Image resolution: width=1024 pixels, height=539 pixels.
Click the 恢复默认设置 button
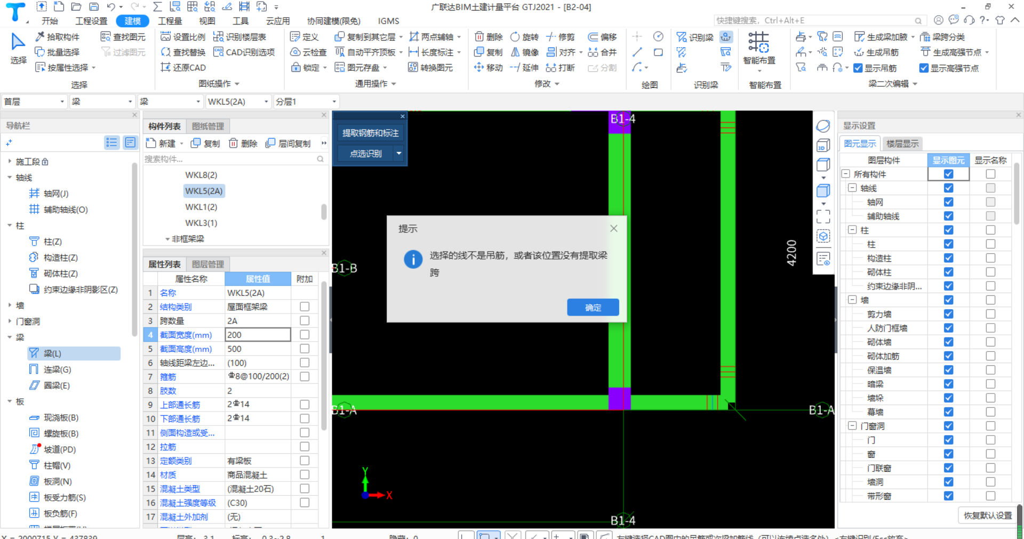(988, 516)
